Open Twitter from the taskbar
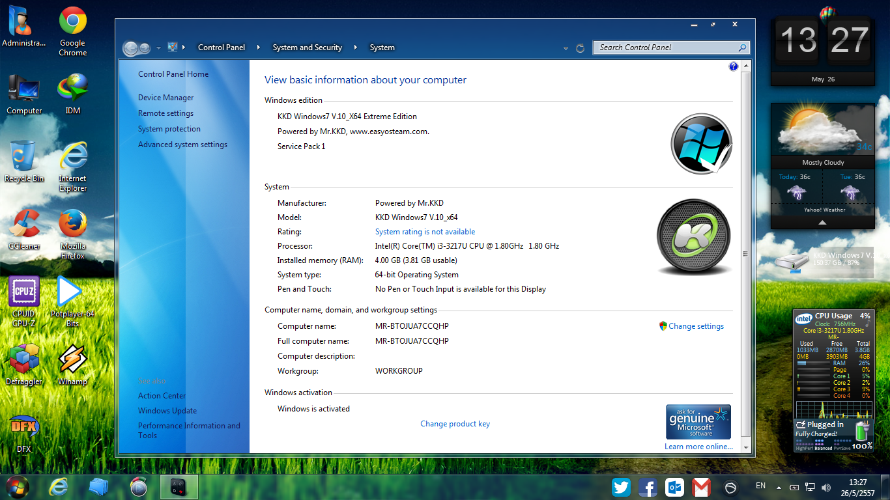 621,487
